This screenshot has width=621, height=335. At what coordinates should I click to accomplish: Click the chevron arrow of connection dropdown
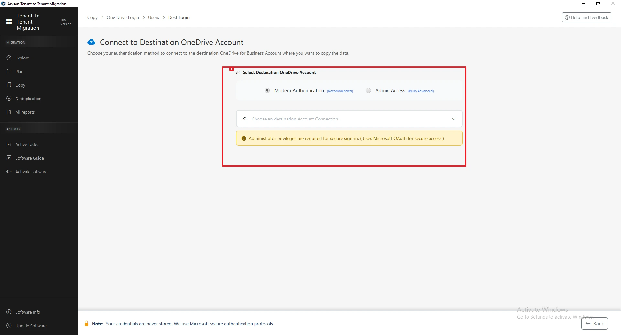454,119
